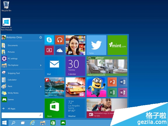Open the PowerPoint tile
Viewport: 168px width, 126px height.
112,82
